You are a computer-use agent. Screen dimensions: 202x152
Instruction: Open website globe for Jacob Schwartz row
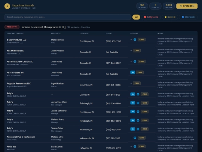(138, 112)
